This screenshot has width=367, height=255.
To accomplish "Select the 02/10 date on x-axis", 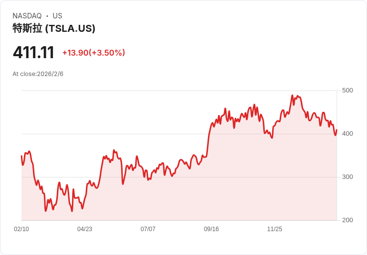I will click(x=21, y=229).
